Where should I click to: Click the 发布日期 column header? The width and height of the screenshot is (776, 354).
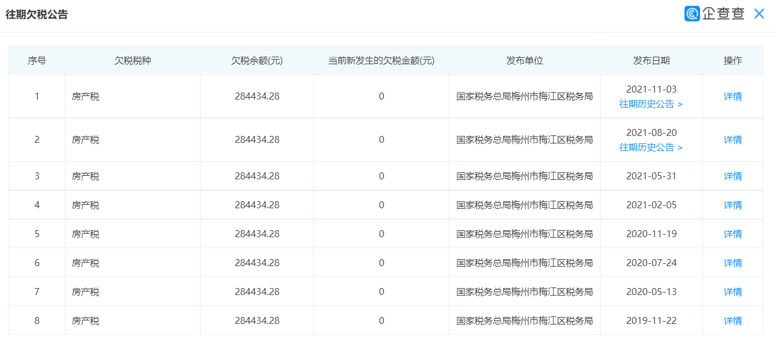[651, 60]
